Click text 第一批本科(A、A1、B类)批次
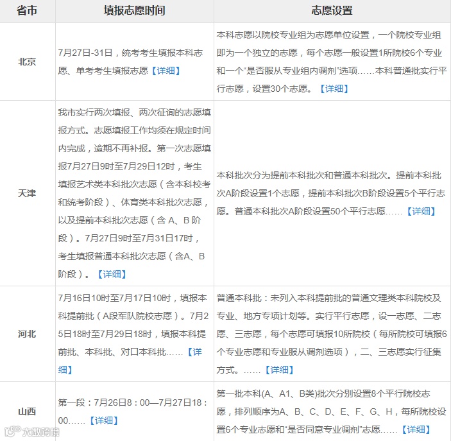The width and height of the screenshot is (451, 441). [275, 393]
